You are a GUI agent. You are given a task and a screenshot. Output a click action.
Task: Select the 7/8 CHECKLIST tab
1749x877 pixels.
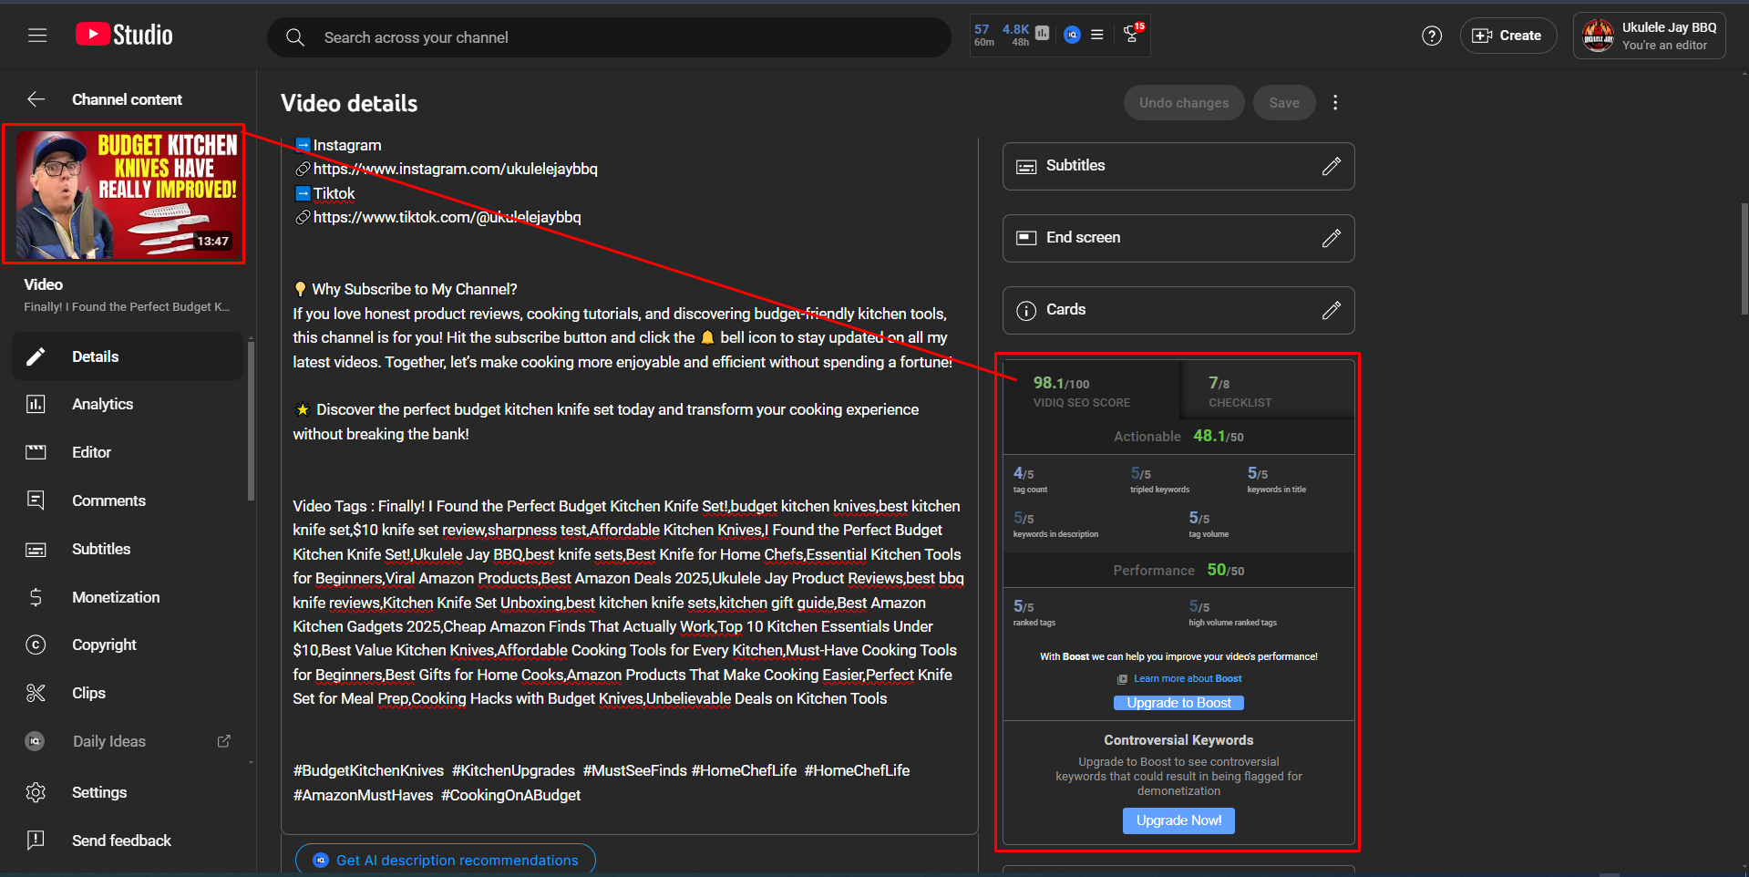click(1267, 391)
